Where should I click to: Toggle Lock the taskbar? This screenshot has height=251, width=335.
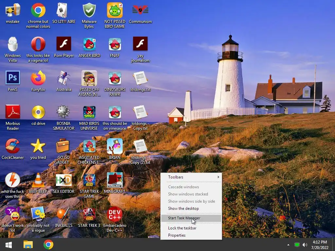191,228
